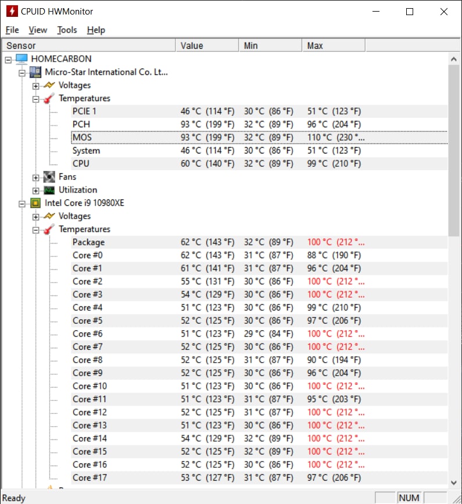Click the Ready status bar text
462x504 pixels.
(x=14, y=498)
